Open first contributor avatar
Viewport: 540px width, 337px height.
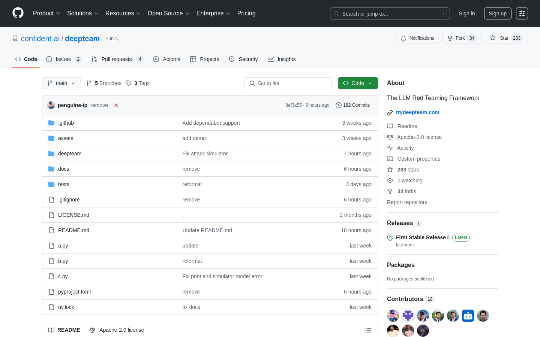[393, 316]
